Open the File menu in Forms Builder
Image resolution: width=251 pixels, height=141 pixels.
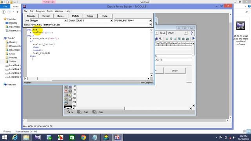coord(25,11)
